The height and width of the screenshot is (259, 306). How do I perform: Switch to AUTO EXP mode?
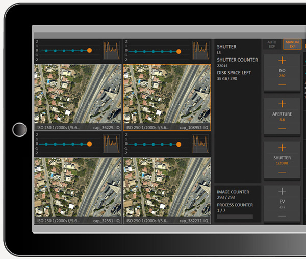point(272,44)
